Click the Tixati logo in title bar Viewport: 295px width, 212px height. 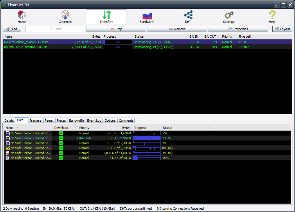[x=4, y=5]
